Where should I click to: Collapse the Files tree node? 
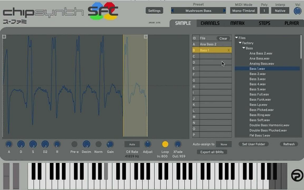pos(237,38)
